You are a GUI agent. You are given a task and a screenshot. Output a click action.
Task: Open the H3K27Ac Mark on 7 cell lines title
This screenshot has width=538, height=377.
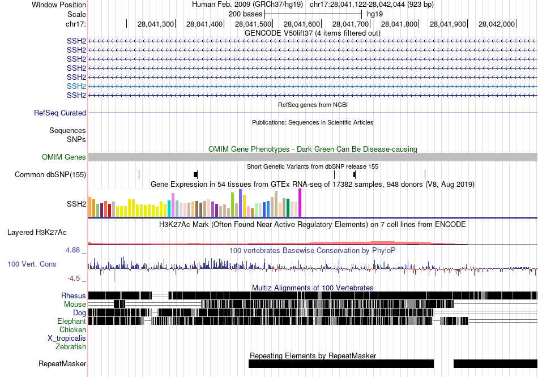pyautogui.click(x=313, y=225)
